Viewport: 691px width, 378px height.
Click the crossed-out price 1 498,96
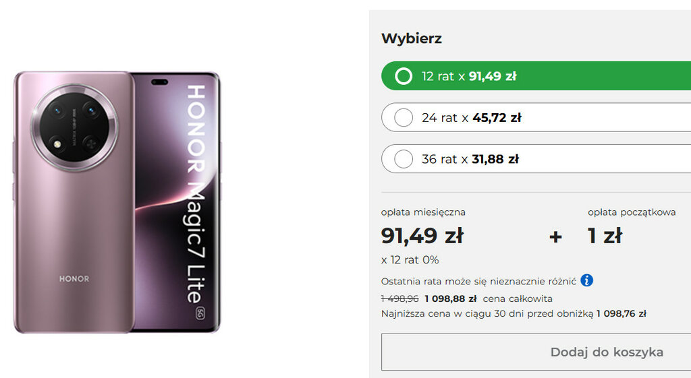[399, 298]
